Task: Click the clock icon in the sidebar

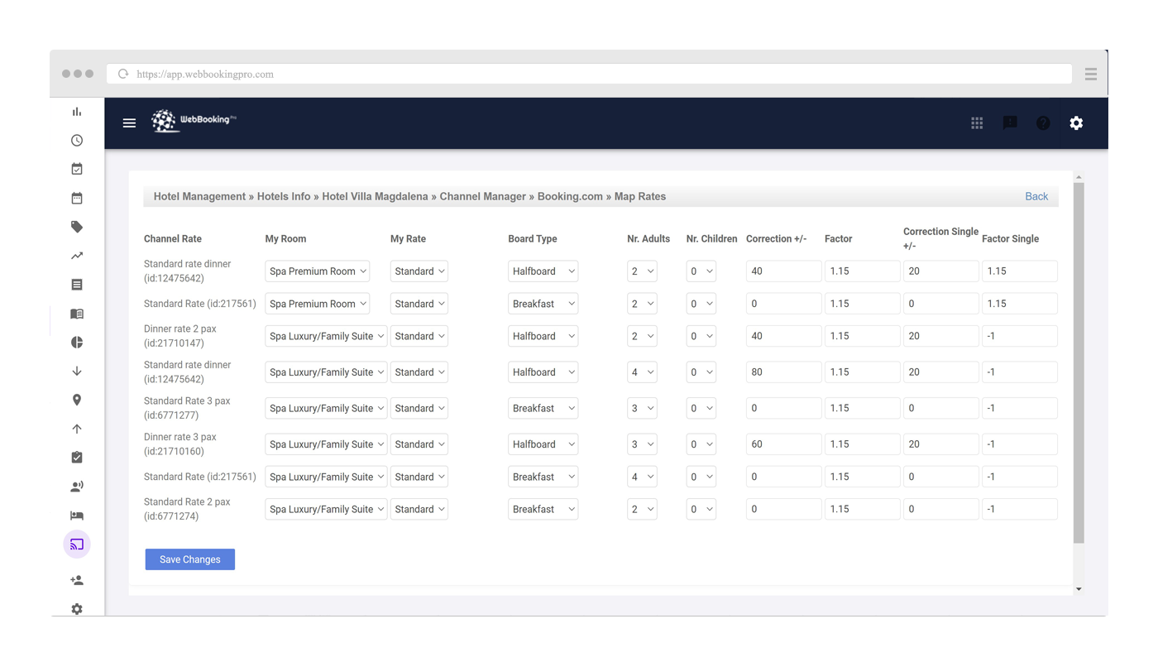Action: [x=77, y=141]
